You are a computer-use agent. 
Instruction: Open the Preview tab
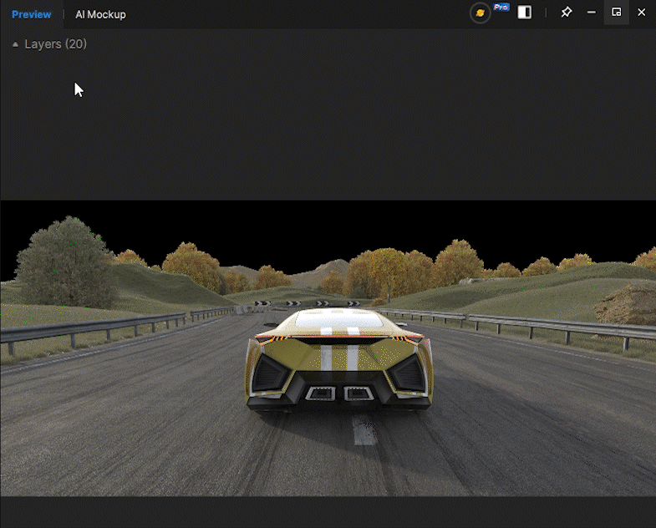click(32, 15)
